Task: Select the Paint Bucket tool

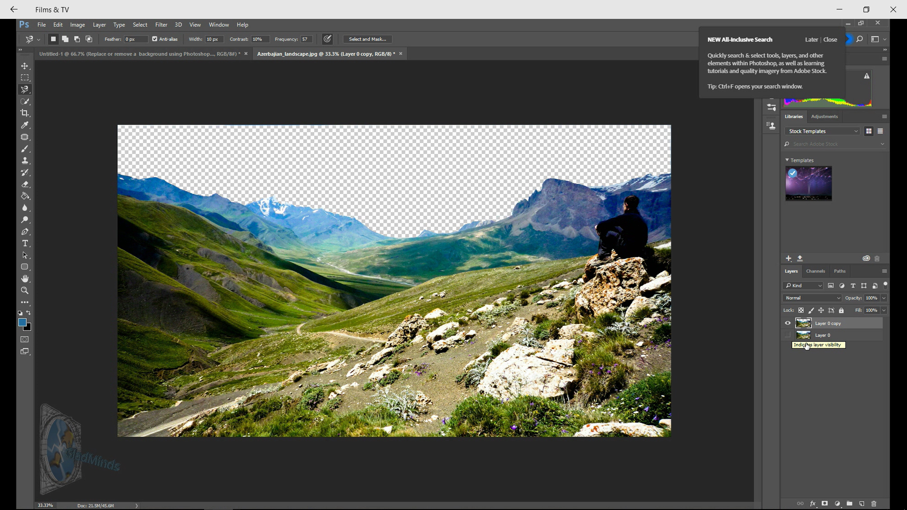Action: tap(25, 196)
